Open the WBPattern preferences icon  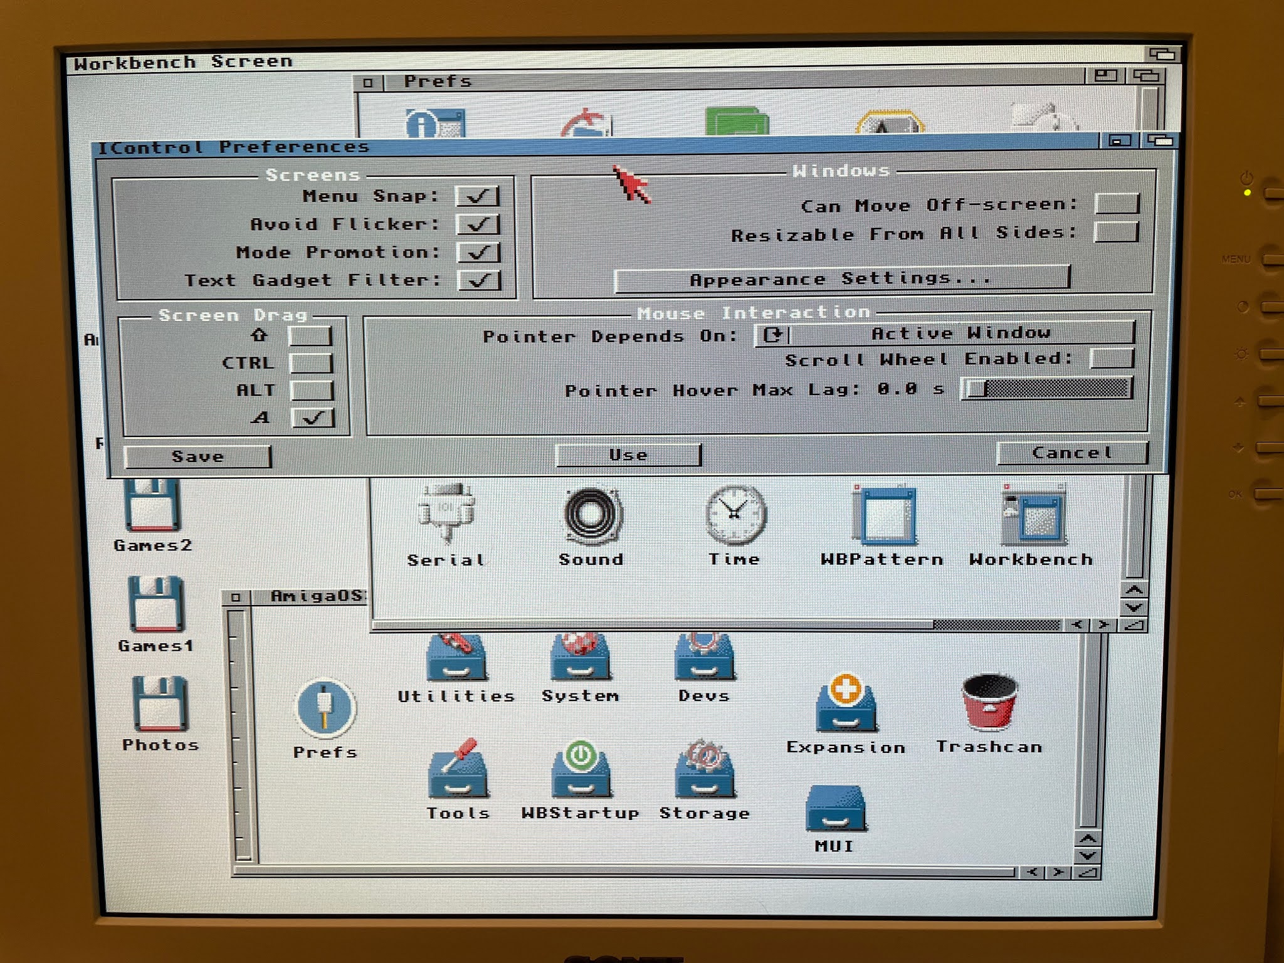pos(884,514)
